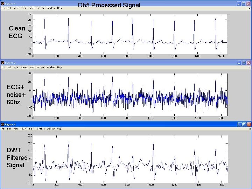Open the View menu in Figure 3
The image size is (252, 189).
(16, 129)
